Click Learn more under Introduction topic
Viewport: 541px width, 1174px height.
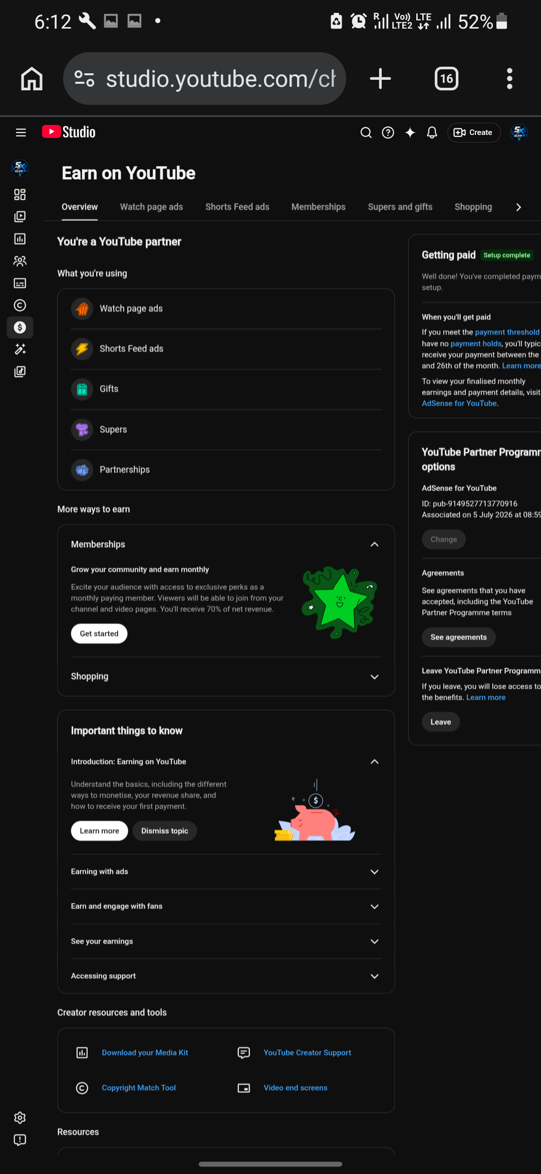coord(99,831)
